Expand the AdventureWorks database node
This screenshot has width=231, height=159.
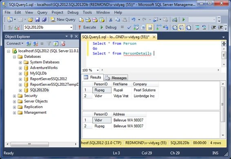(x=20, y=68)
